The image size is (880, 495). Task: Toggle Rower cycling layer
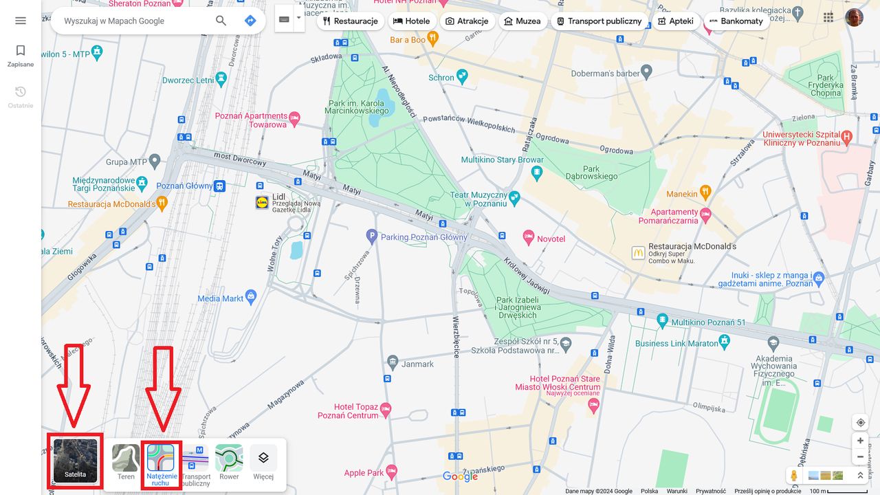(229, 462)
